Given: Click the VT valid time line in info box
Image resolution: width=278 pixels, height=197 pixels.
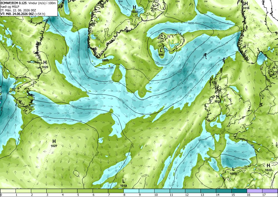Looking at the screenshot, I should tap(23, 14).
